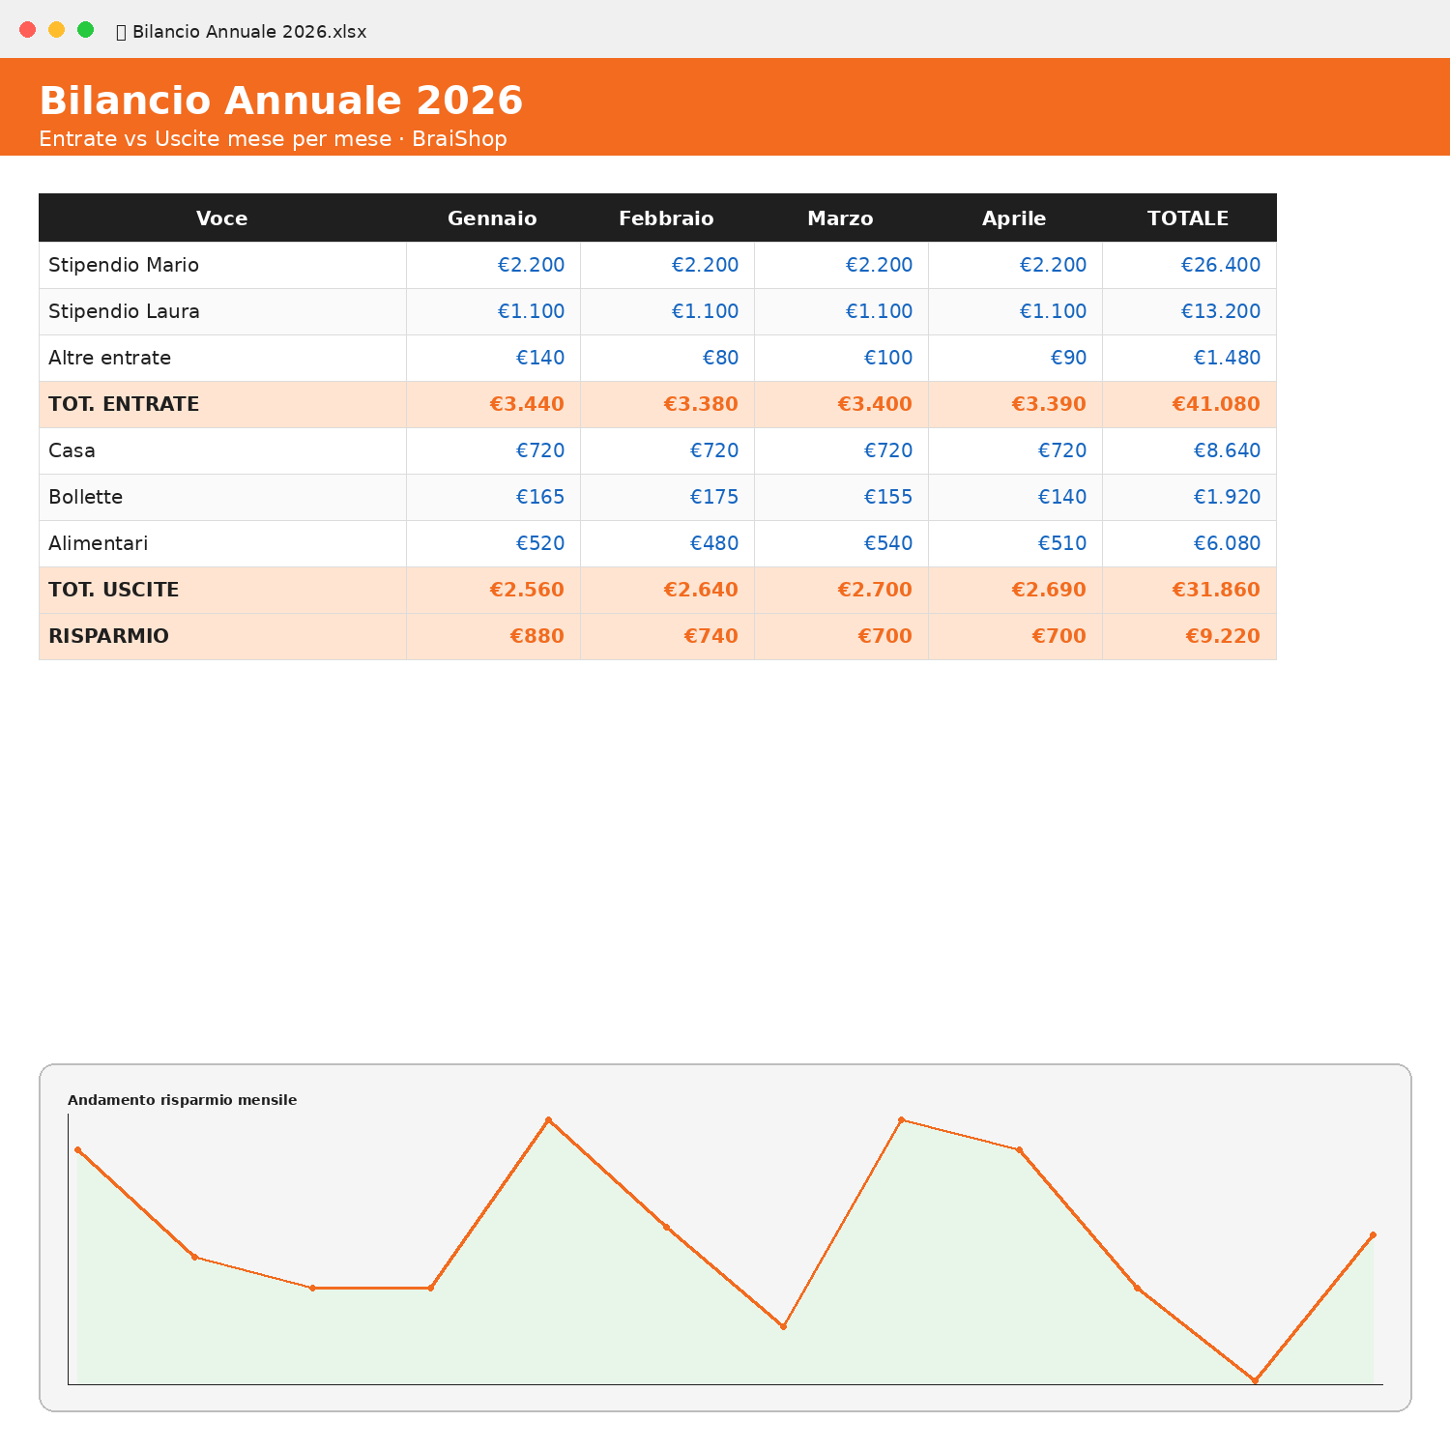Click the red close window button

[x=27, y=29]
